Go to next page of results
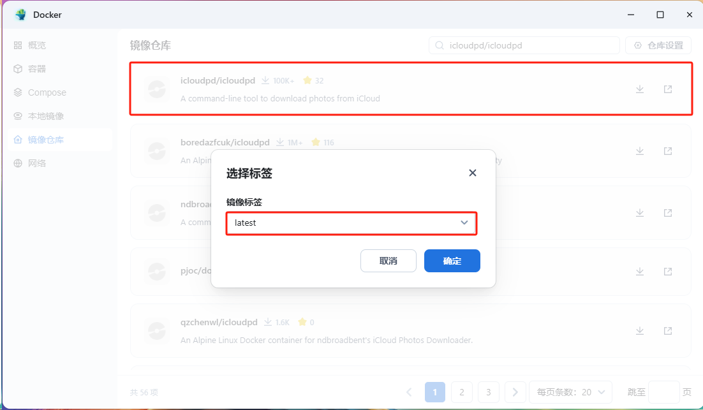The height and width of the screenshot is (410, 703). click(x=515, y=393)
